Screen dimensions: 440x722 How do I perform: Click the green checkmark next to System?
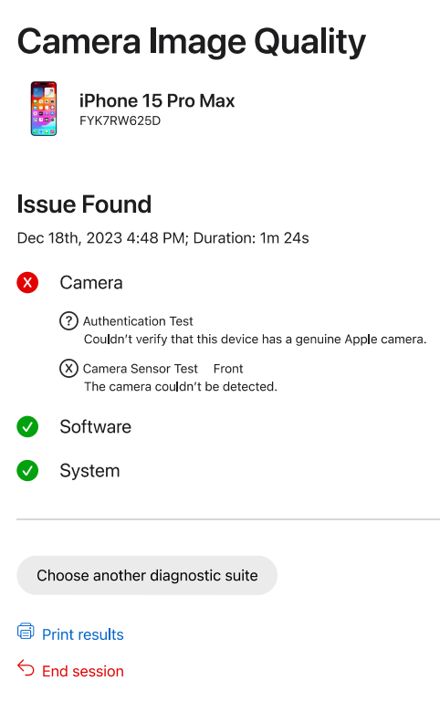click(27, 471)
